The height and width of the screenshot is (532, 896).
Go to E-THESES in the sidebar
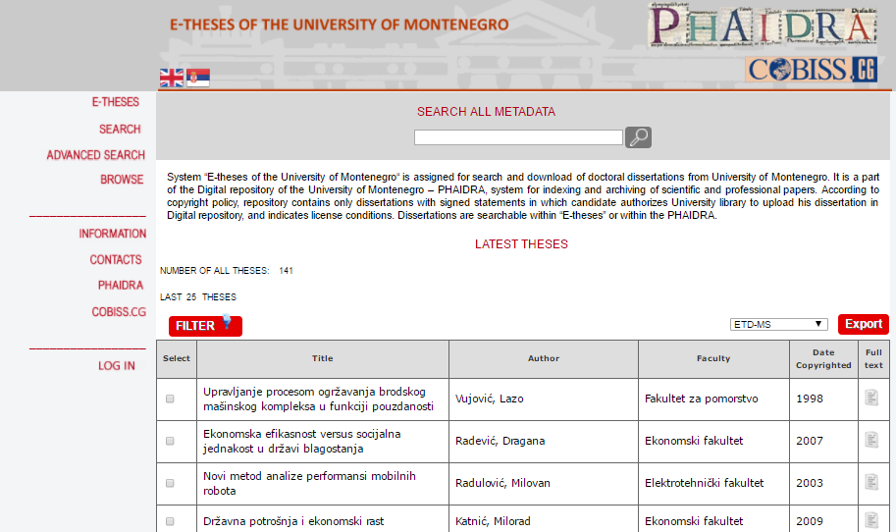point(116,102)
